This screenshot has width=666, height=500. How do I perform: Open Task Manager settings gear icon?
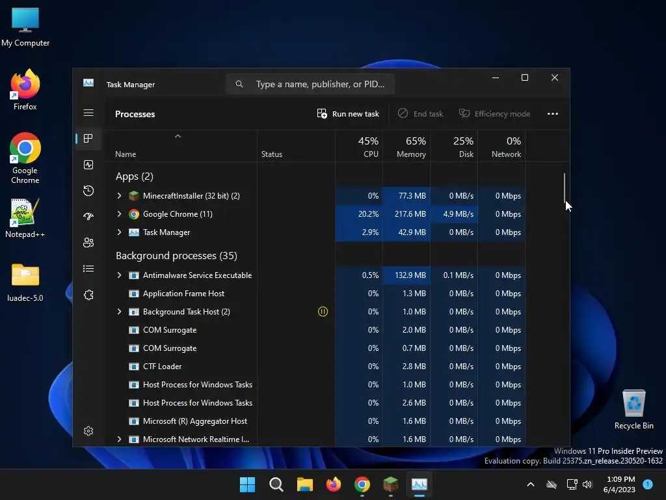pyautogui.click(x=88, y=431)
